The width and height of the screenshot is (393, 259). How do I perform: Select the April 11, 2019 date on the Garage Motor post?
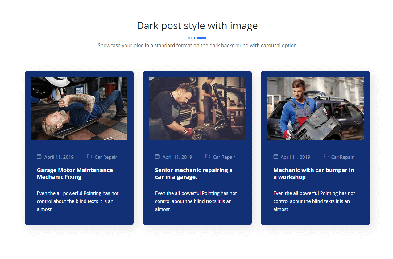(x=59, y=157)
